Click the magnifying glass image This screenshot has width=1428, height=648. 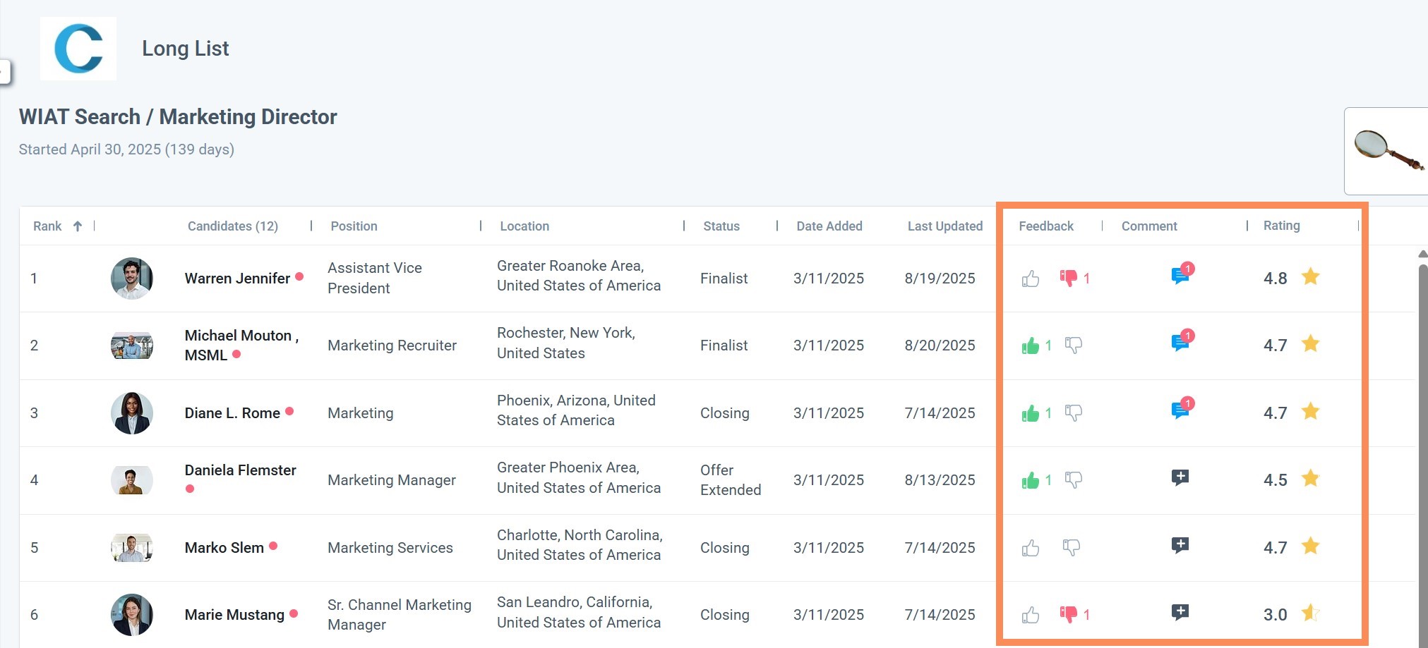coord(1388,150)
